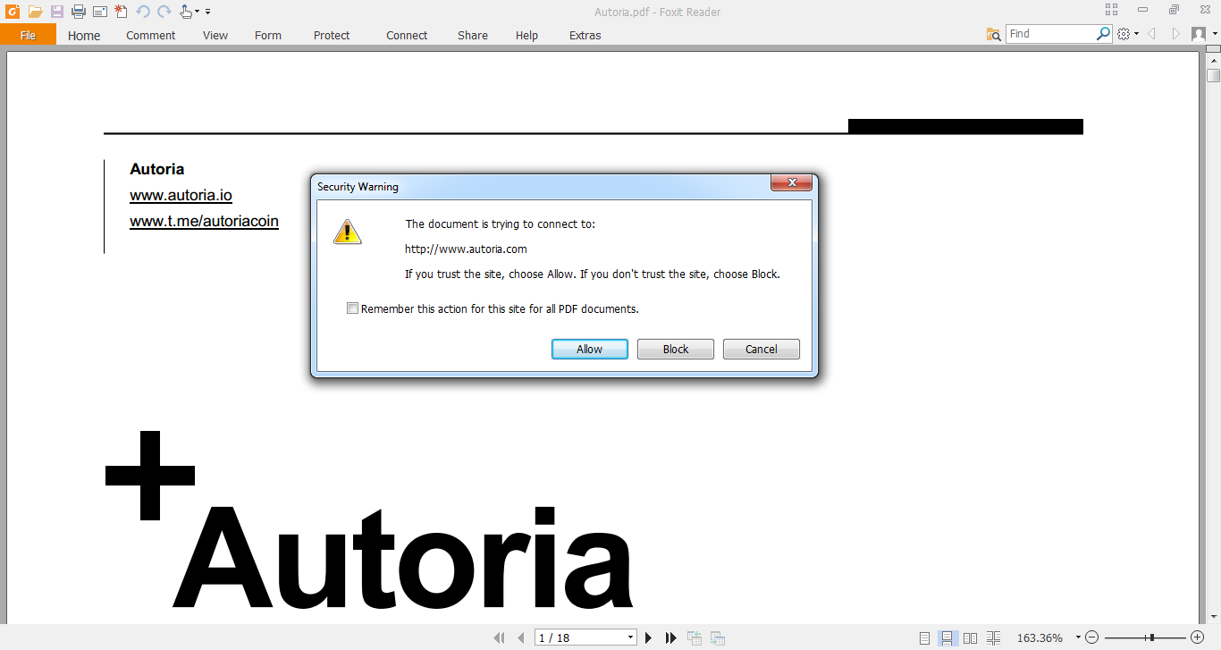The image size is (1221, 650).
Task: Go to the previous page arrow
Action: (521, 637)
